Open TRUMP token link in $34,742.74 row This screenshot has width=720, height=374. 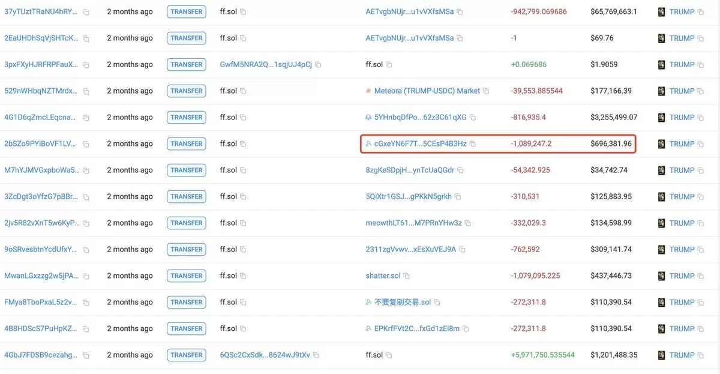(x=682, y=170)
